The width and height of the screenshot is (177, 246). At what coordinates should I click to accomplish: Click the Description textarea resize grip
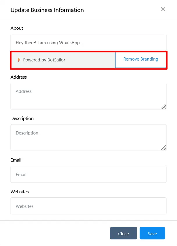[x=163, y=148]
